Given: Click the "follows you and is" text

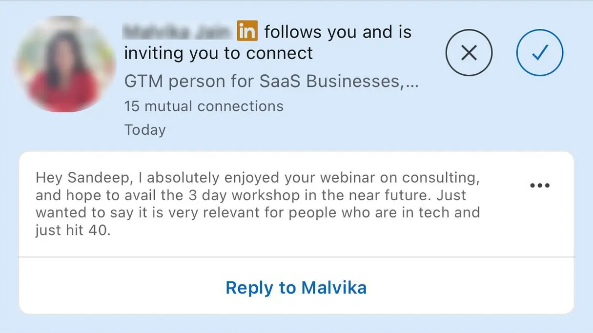Looking at the screenshot, I should tap(338, 32).
